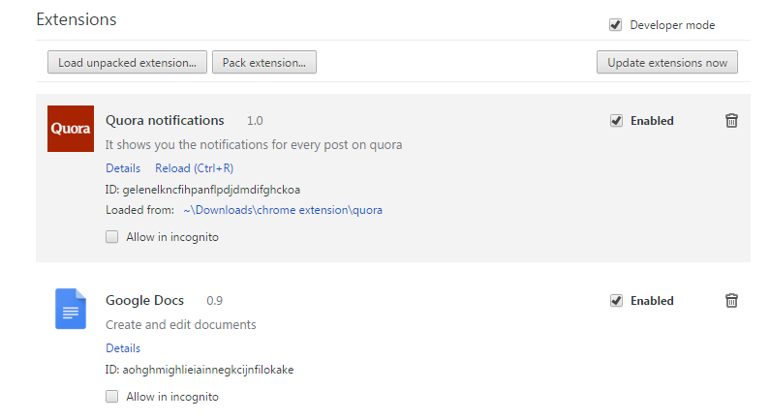Enable Allow in incognito for Google Docs

[x=112, y=397]
